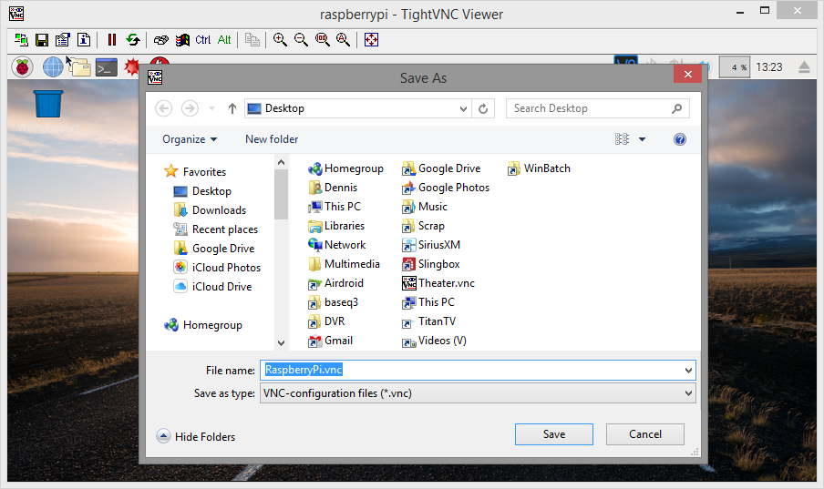Select iCloud Photos in navigation pane
This screenshot has height=489, width=824.
click(x=217, y=268)
